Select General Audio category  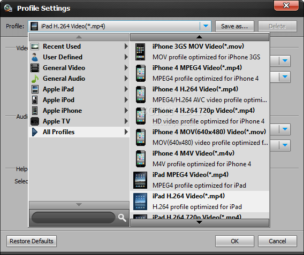point(79,79)
